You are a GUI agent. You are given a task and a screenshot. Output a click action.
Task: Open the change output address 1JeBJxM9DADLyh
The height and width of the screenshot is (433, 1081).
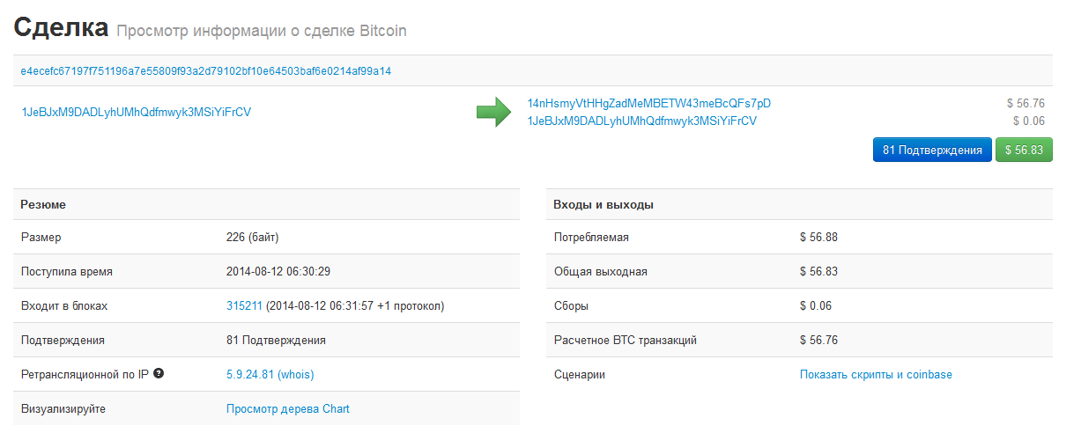[x=641, y=121]
